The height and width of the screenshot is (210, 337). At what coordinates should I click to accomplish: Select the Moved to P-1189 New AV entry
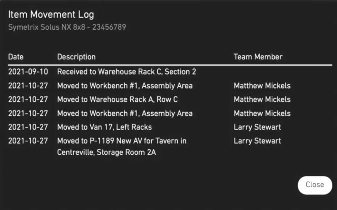(122, 141)
